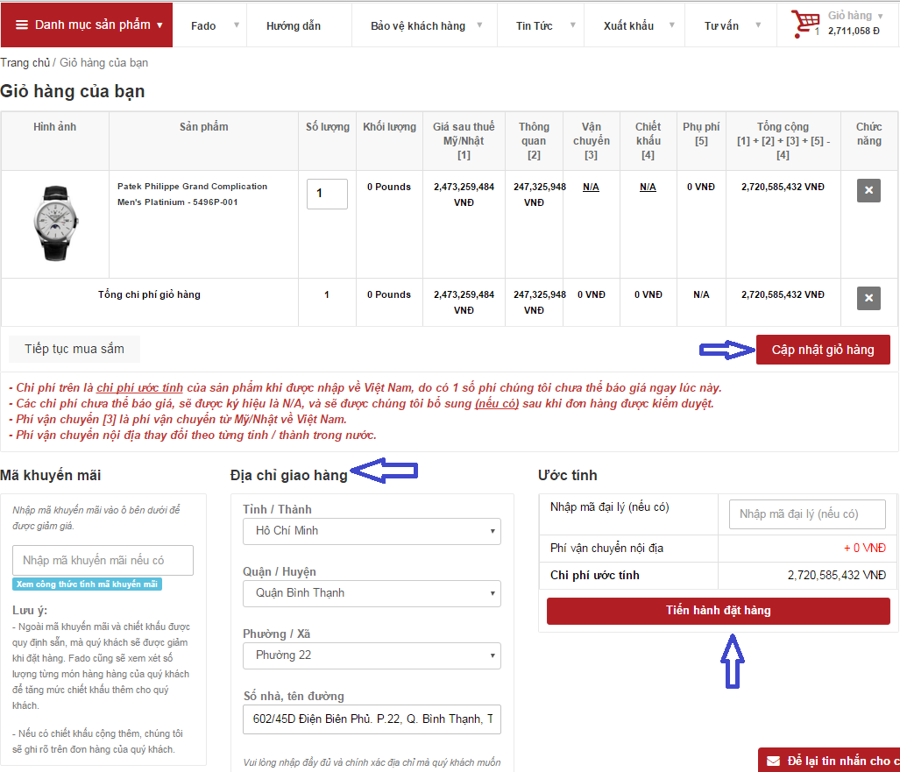900x772 pixels.
Task: Click the Tiếp tục mua sắm button
Action: (74, 349)
